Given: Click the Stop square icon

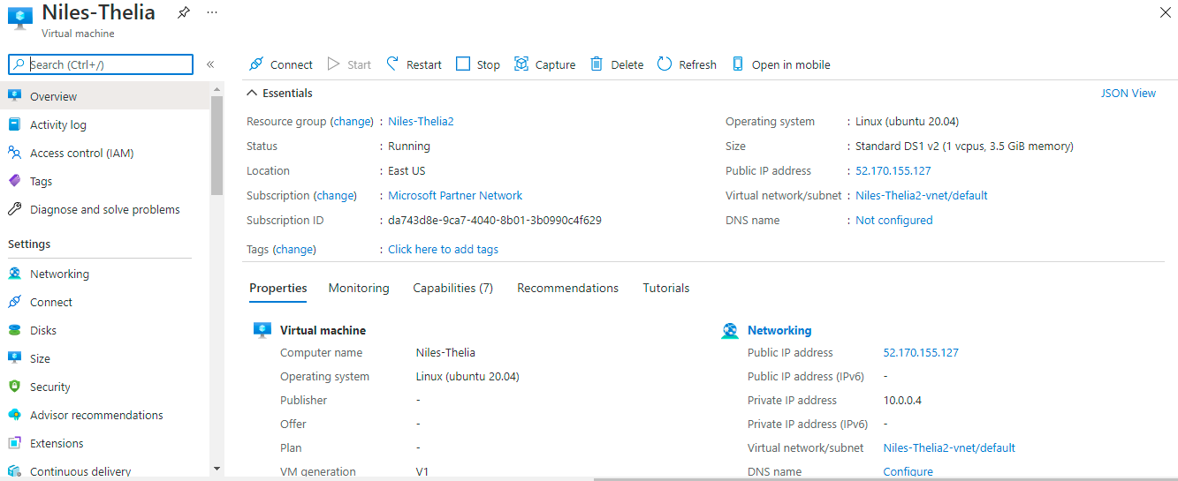Looking at the screenshot, I should click(463, 64).
